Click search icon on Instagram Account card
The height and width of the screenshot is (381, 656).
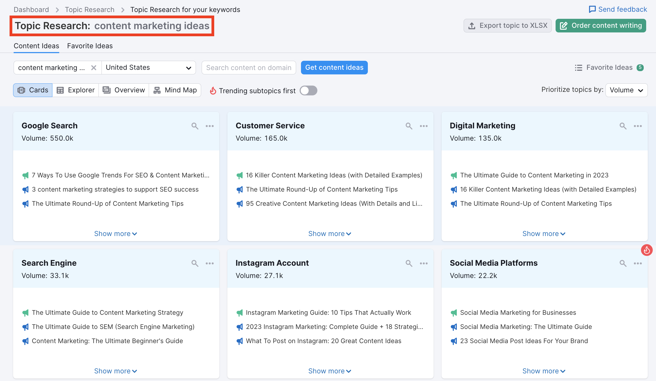pos(409,263)
